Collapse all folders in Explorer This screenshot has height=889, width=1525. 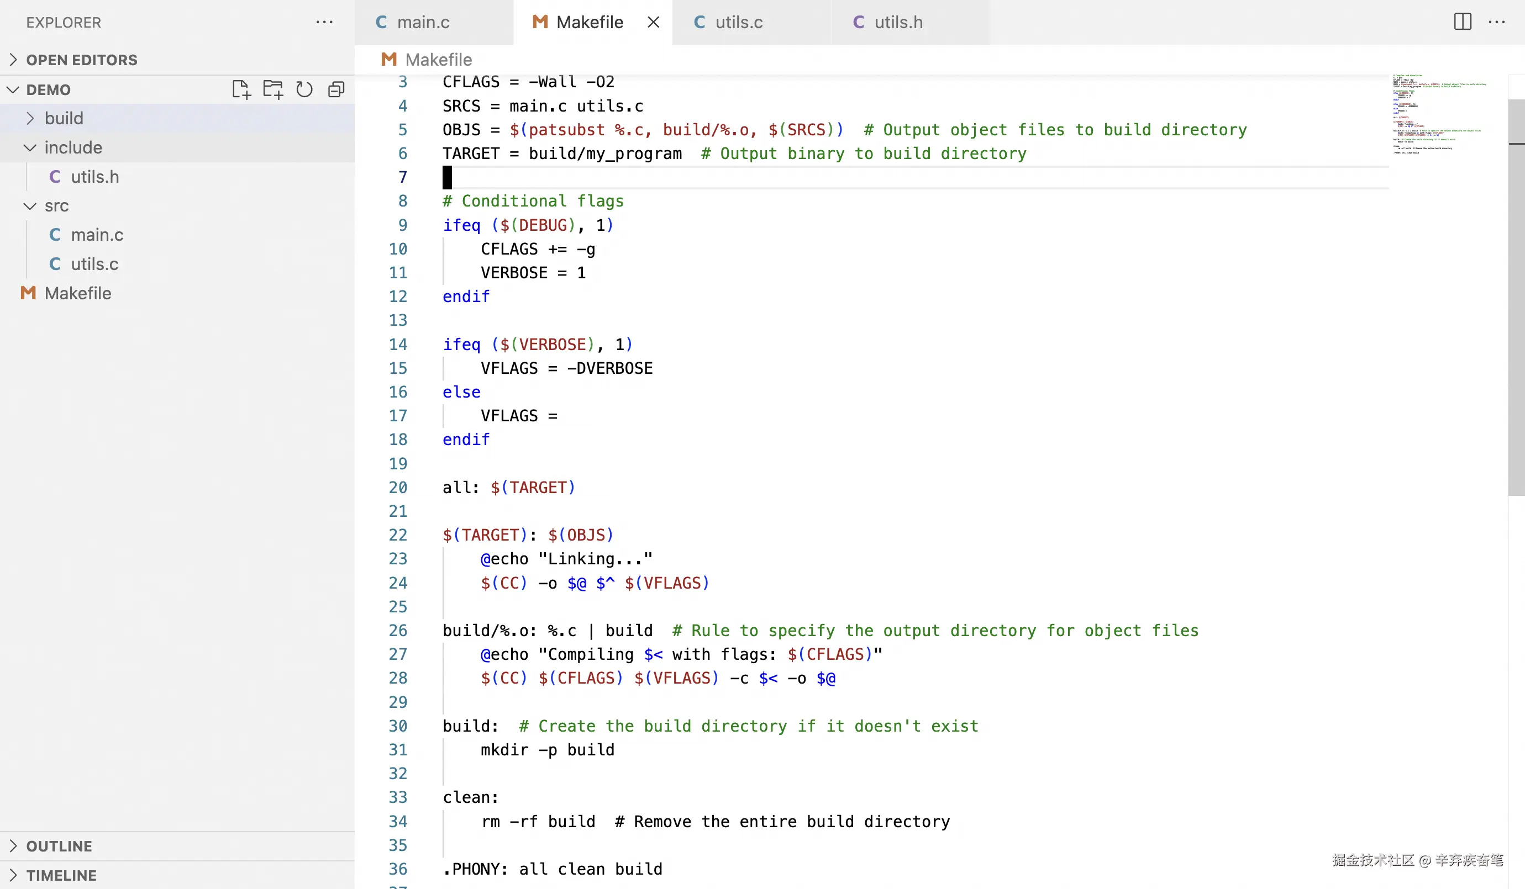pyautogui.click(x=336, y=89)
